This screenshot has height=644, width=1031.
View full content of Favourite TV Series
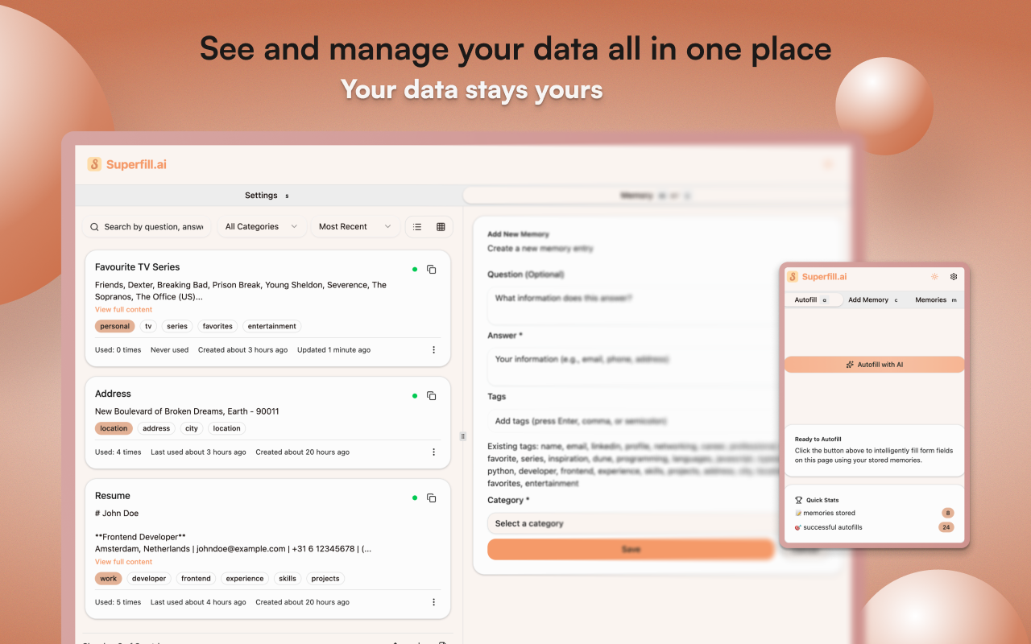click(123, 310)
